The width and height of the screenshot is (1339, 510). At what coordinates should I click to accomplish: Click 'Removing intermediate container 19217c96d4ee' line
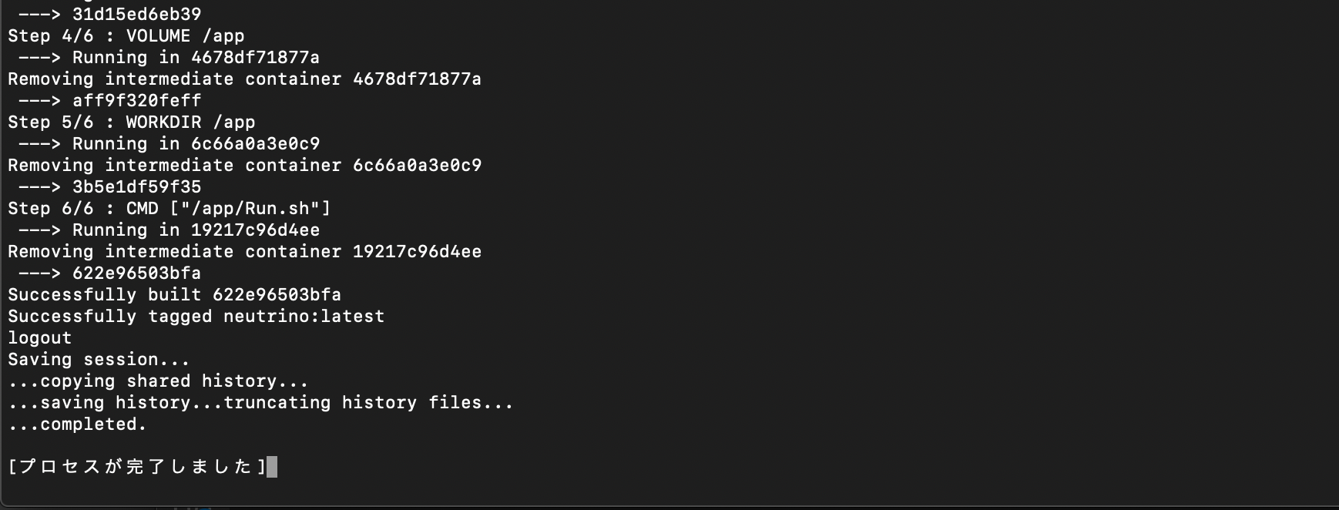(x=245, y=252)
